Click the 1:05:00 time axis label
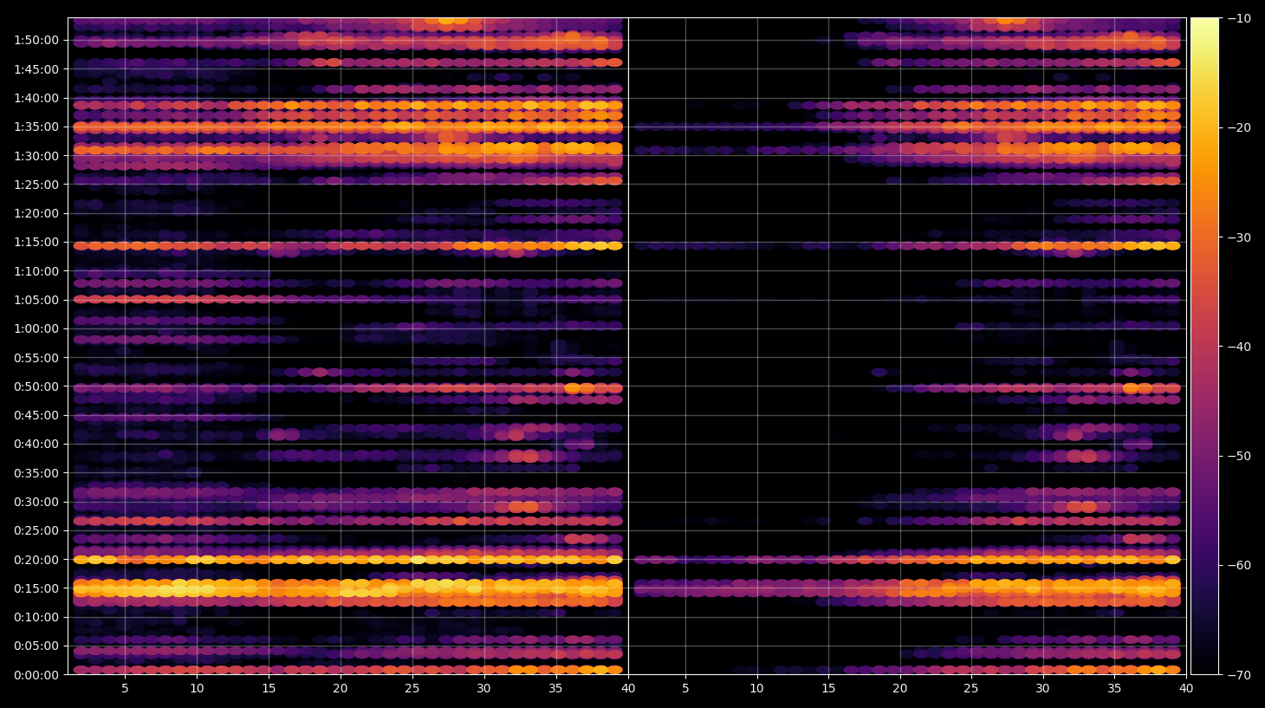This screenshot has width=1265, height=708. (36, 300)
